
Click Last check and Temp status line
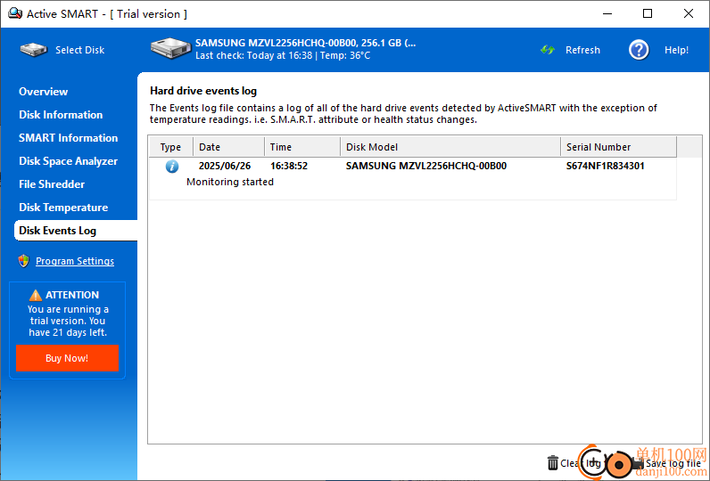(x=283, y=55)
